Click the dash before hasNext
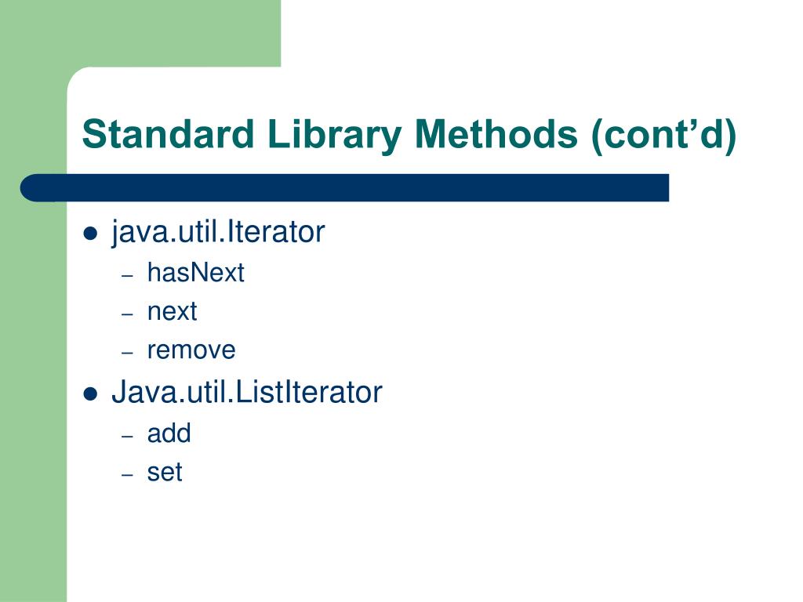The image size is (803, 602). pyautogui.click(x=128, y=275)
